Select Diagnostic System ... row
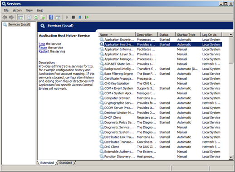235x172 pixels. (161, 132)
